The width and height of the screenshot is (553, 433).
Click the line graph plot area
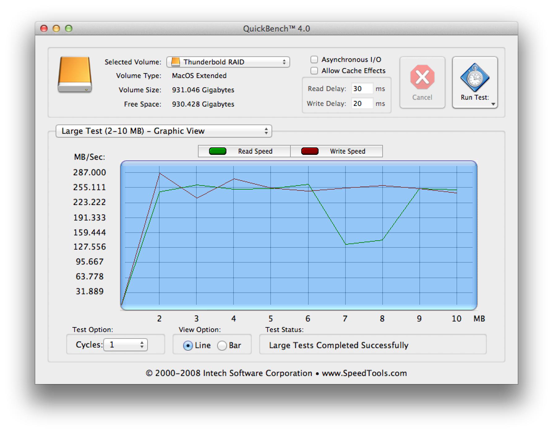point(299,235)
